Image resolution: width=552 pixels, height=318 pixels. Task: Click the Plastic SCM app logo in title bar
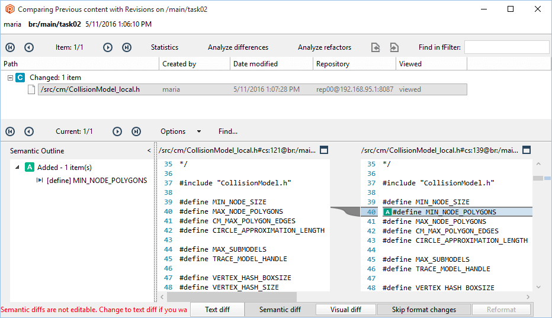(9, 9)
